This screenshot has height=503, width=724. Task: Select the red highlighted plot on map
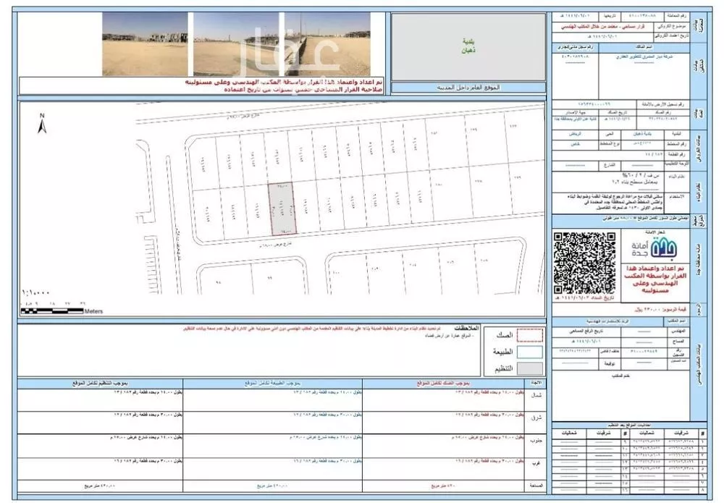tap(281, 208)
